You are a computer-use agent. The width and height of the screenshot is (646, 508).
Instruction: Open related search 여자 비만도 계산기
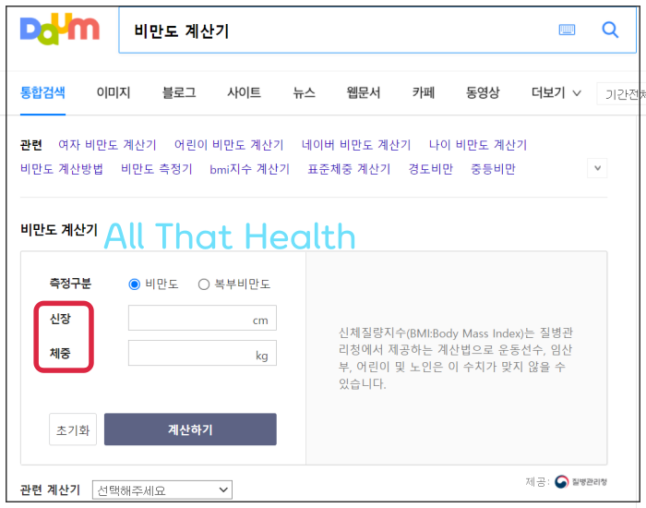click(108, 145)
